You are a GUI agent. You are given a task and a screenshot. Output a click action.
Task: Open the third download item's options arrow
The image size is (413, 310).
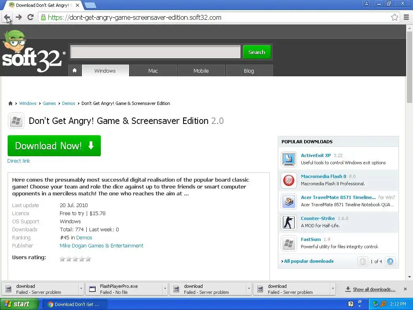249,289
